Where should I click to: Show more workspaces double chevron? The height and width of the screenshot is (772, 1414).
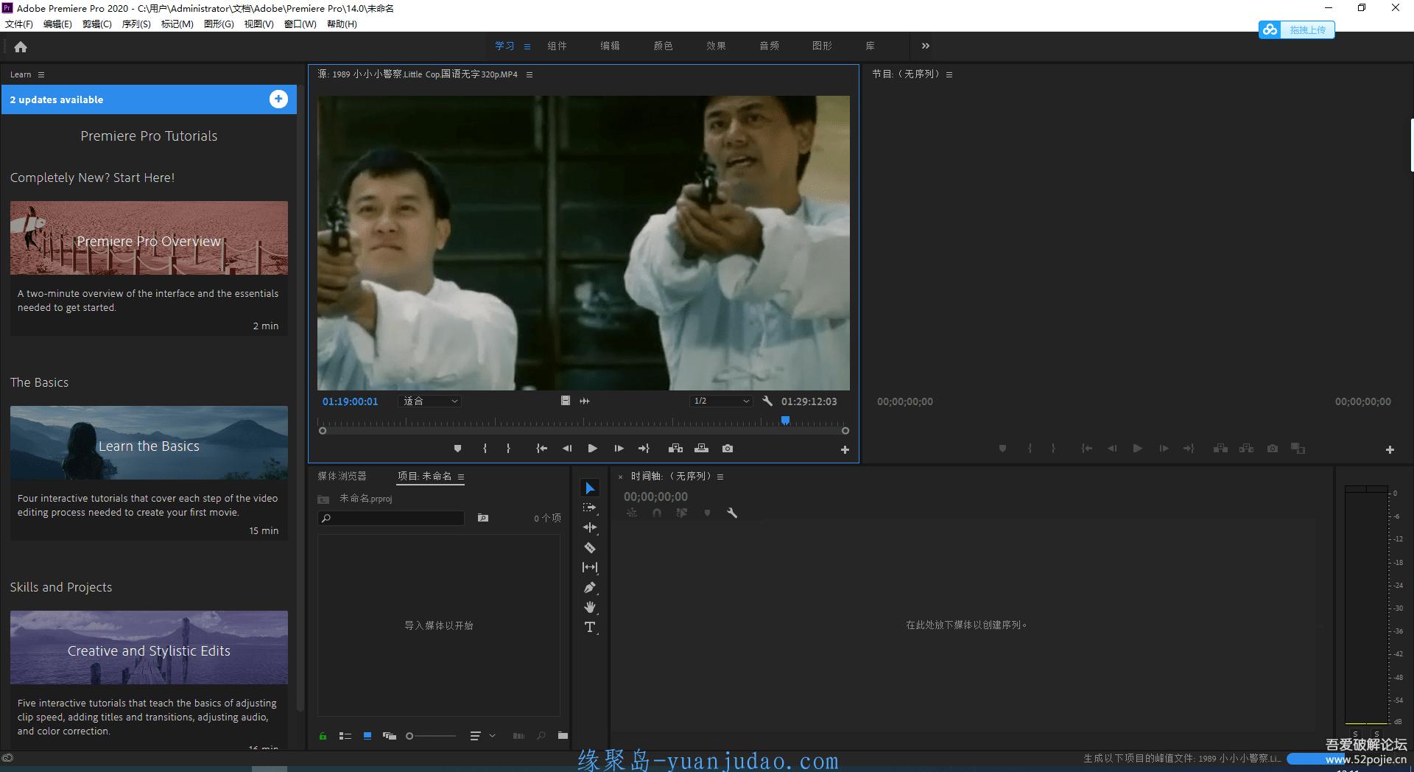pyautogui.click(x=926, y=46)
